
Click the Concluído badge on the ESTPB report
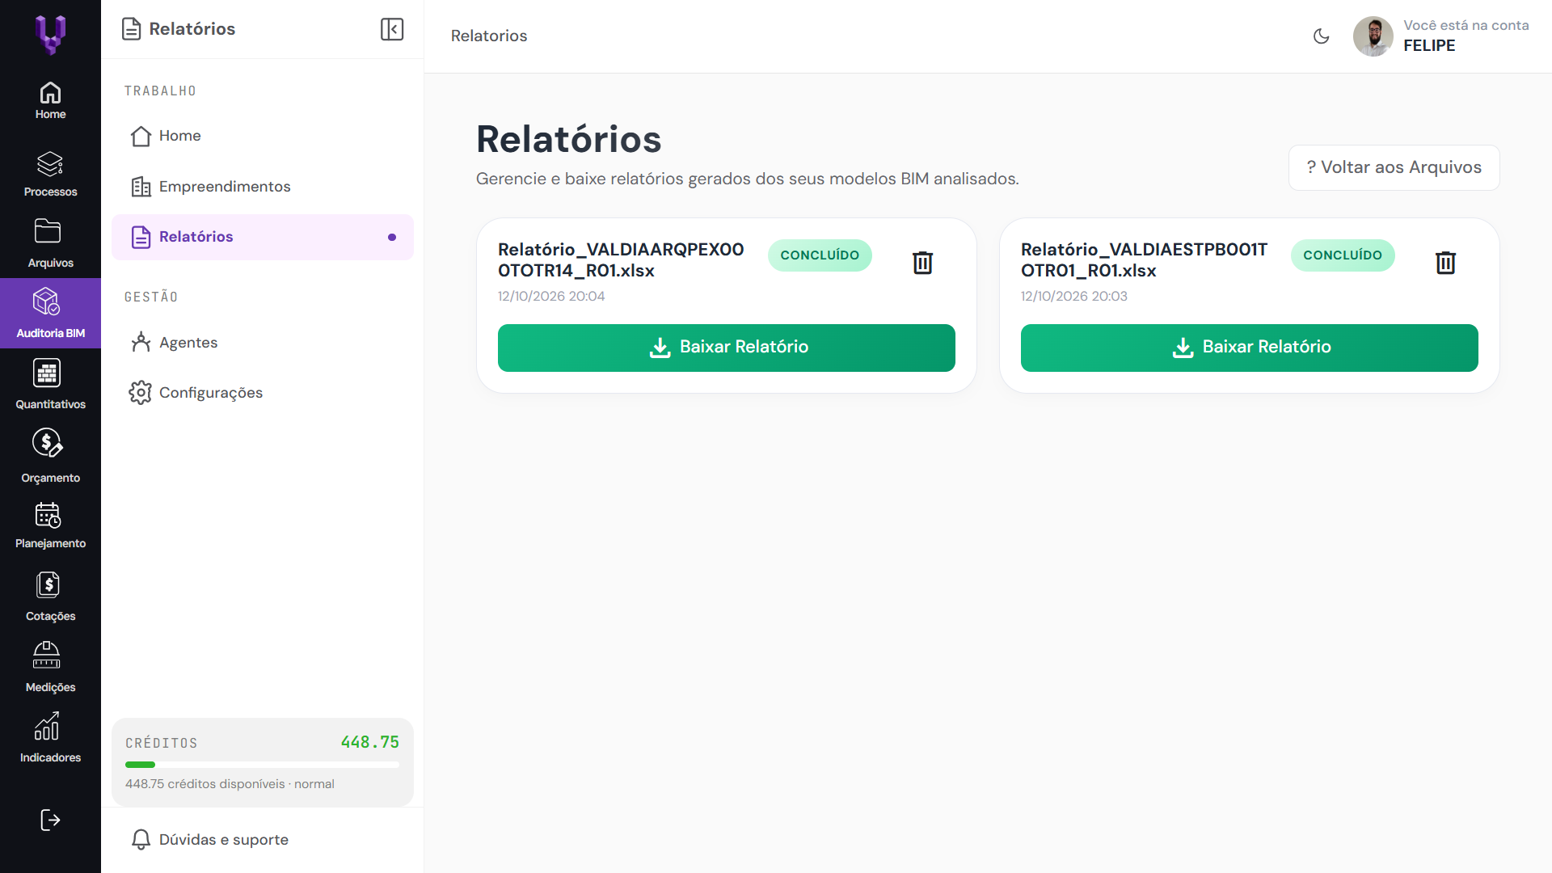1343,255
